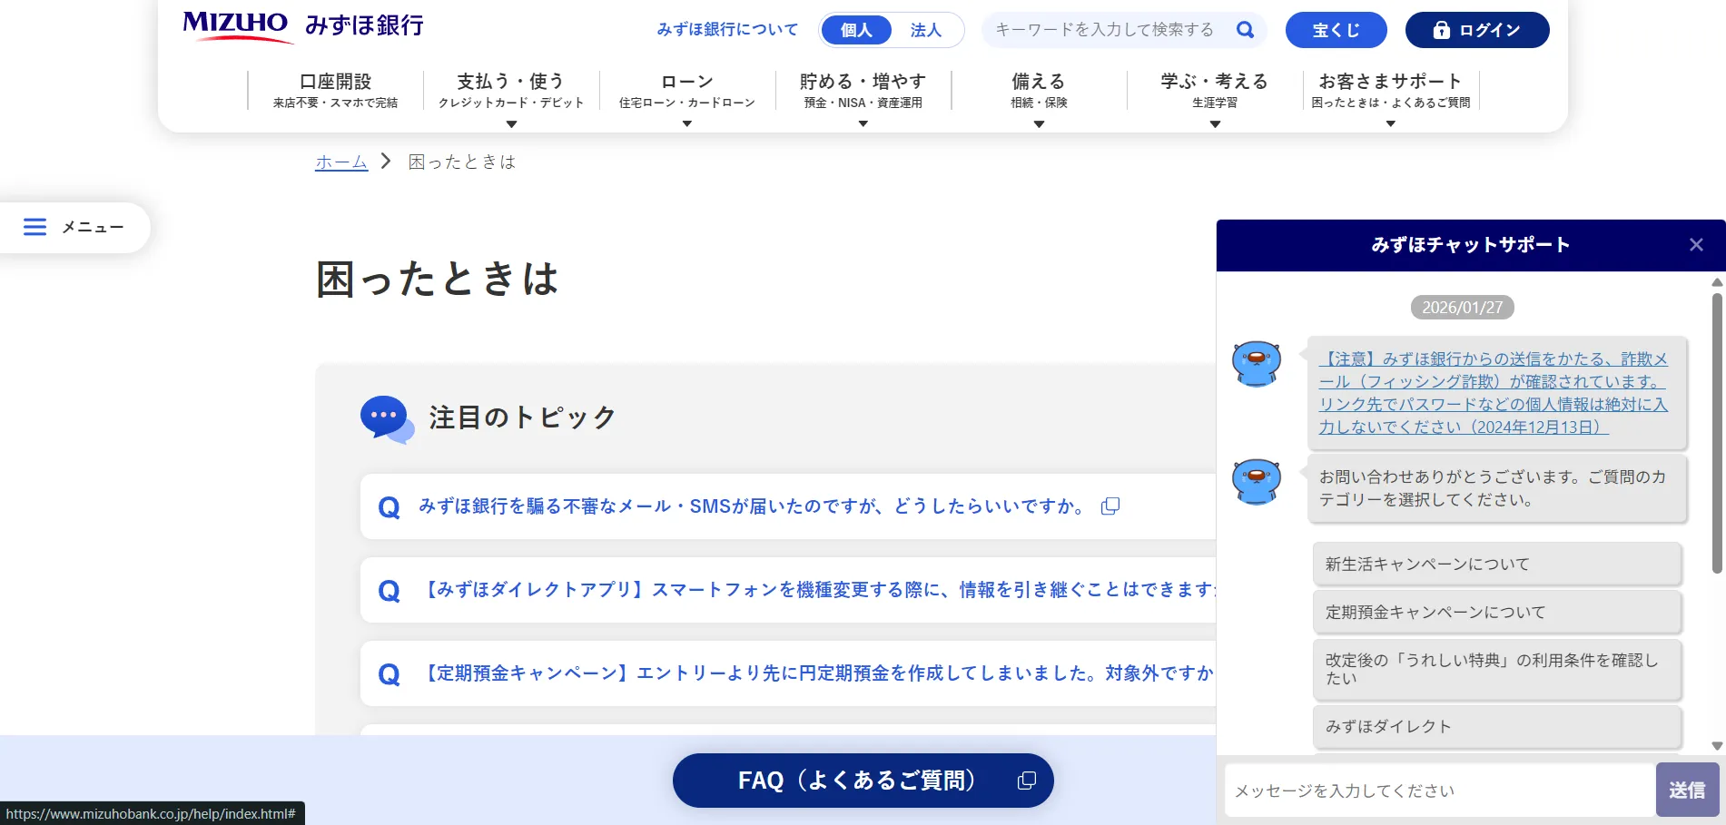Screen dimensions: 1726x825
Task: Close the Mizuho chat support panel
Action: click(1695, 245)
